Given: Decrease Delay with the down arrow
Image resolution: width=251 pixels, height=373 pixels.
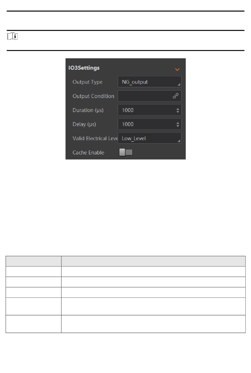Looking at the screenshot, I should point(178,126).
